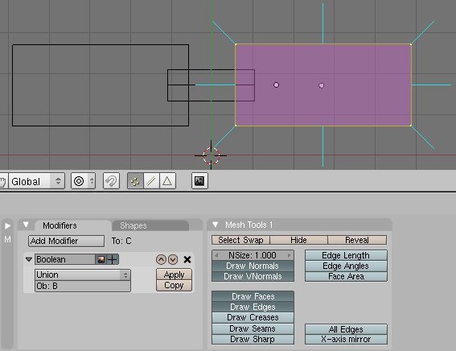This screenshot has width=456, height=351.
Task: Toggle Draw Normals
Action: 253,266
